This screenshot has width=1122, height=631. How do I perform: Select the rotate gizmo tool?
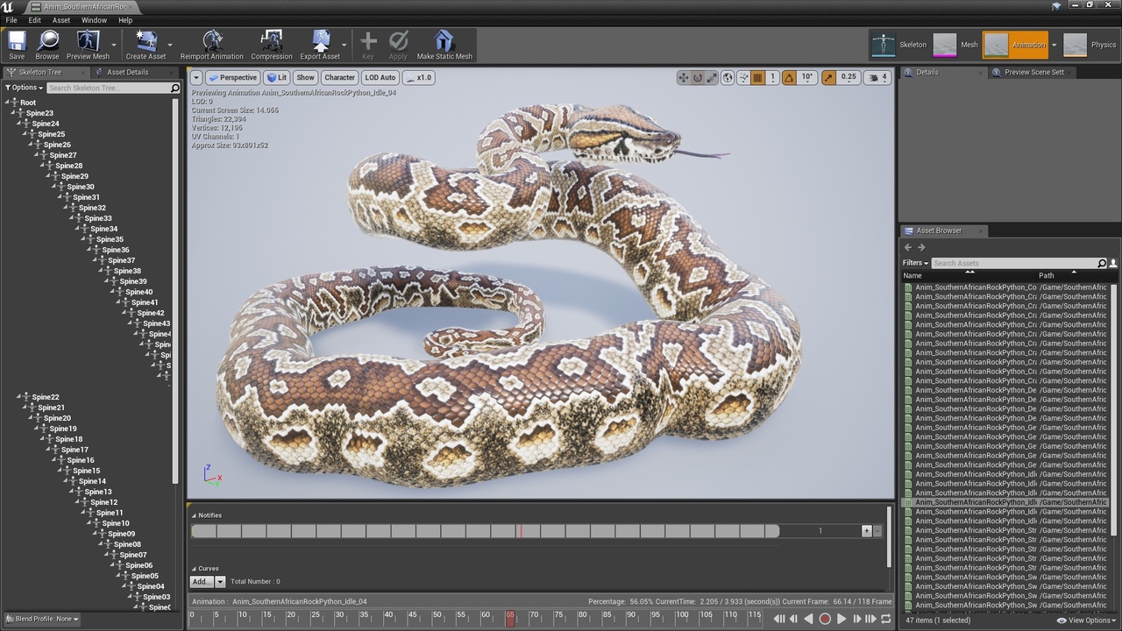(x=698, y=77)
